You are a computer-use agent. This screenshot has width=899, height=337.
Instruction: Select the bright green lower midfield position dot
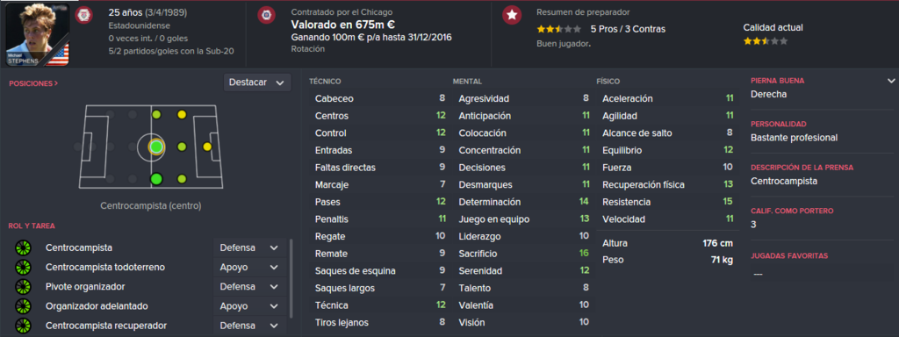tap(156, 179)
